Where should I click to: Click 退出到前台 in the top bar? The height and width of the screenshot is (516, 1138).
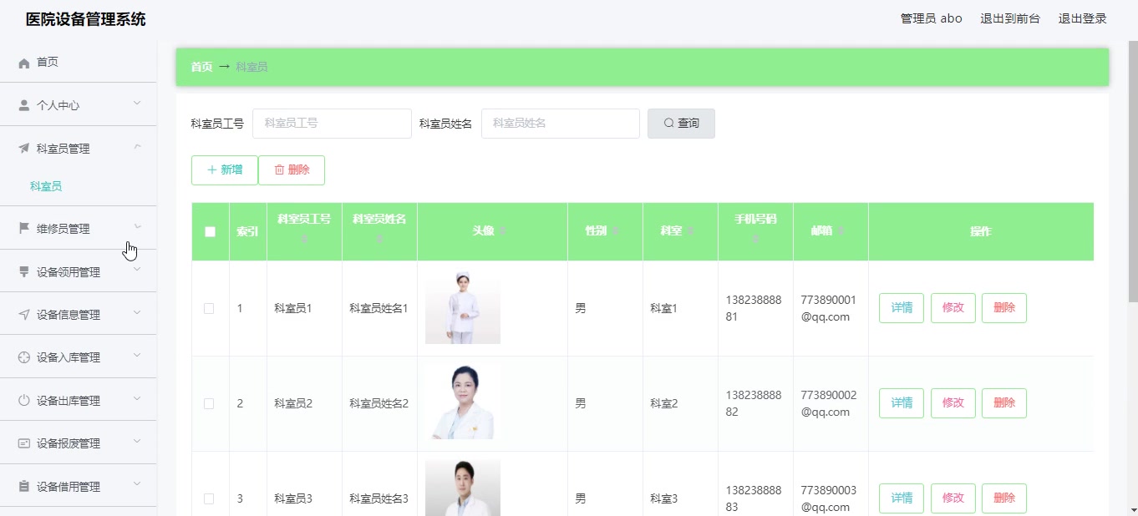click(1010, 18)
